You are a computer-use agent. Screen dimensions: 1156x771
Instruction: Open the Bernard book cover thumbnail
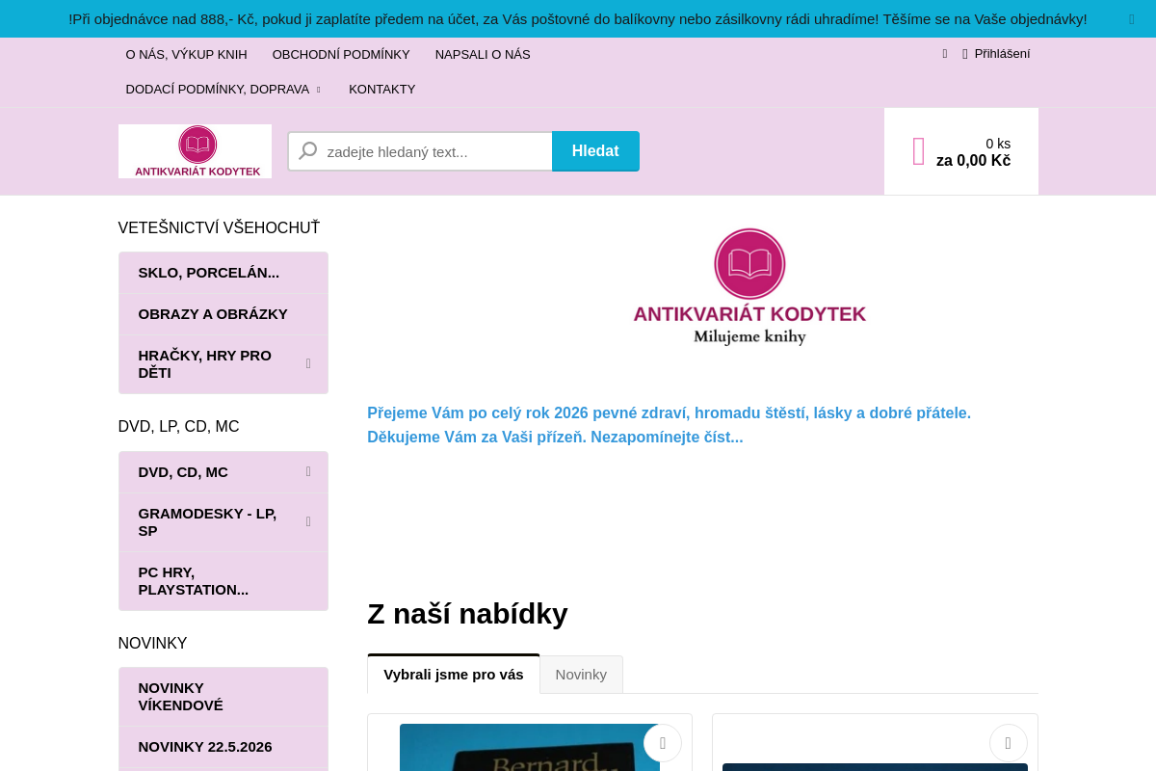click(x=530, y=748)
